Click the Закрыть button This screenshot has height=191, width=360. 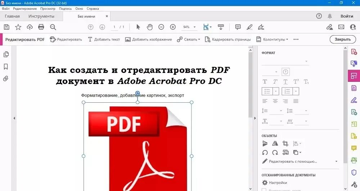(x=343, y=39)
